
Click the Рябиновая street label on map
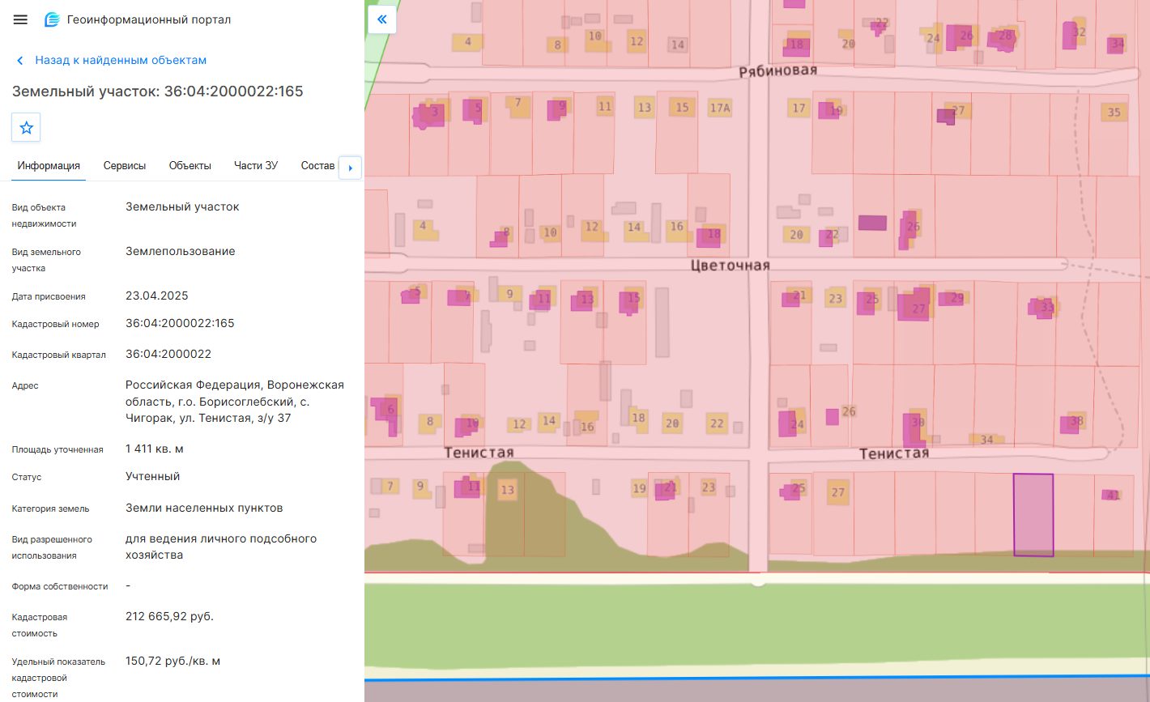click(x=778, y=71)
